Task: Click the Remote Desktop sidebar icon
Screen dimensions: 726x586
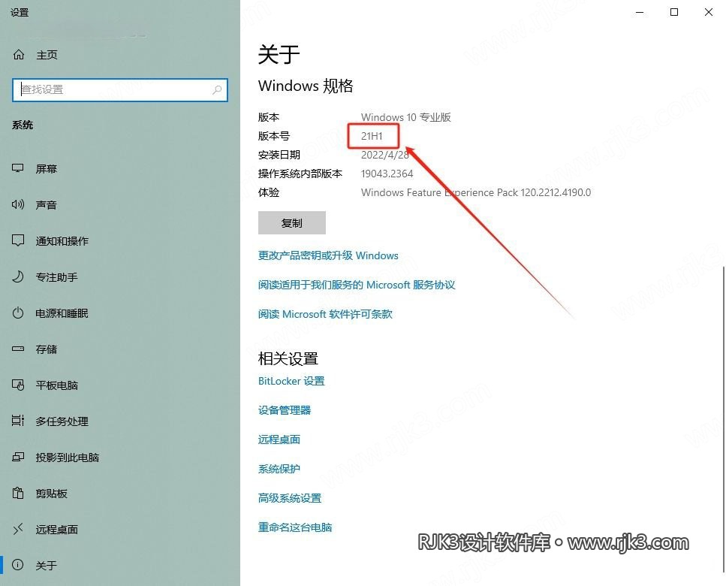Action: pos(17,529)
